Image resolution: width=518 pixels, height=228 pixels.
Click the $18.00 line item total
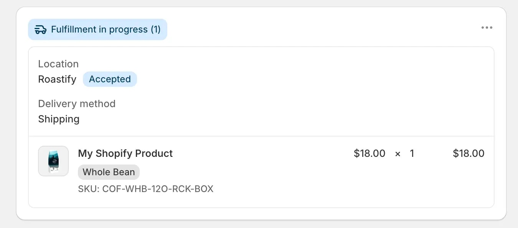point(469,153)
